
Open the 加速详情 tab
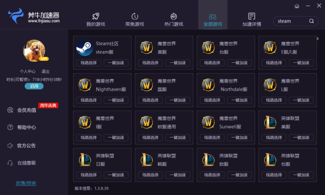[251, 20]
